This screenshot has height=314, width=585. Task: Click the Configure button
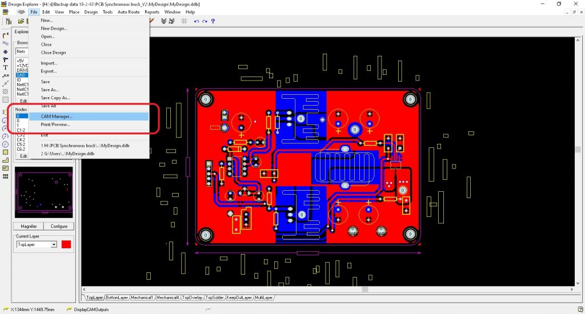pos(59,226)
